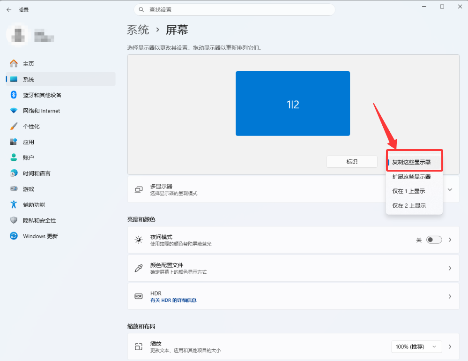
Task: Open 游戏 settings
Action: coord(60,189)
